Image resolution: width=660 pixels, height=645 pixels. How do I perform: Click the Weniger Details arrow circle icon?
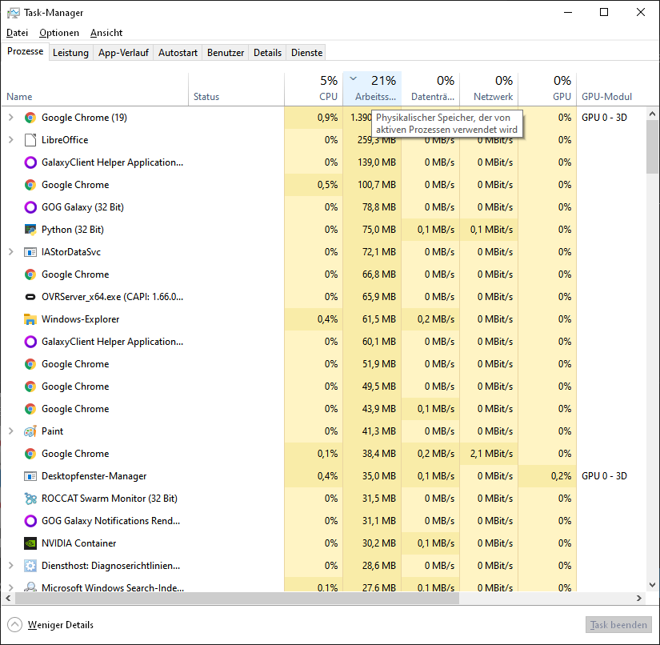pyautogui.click(x=14, y=624)
